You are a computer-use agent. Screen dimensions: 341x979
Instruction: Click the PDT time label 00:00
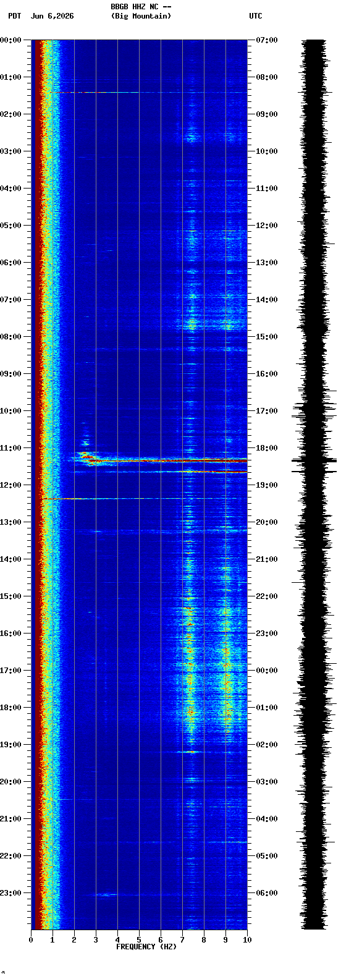click(x=11, y=40)
